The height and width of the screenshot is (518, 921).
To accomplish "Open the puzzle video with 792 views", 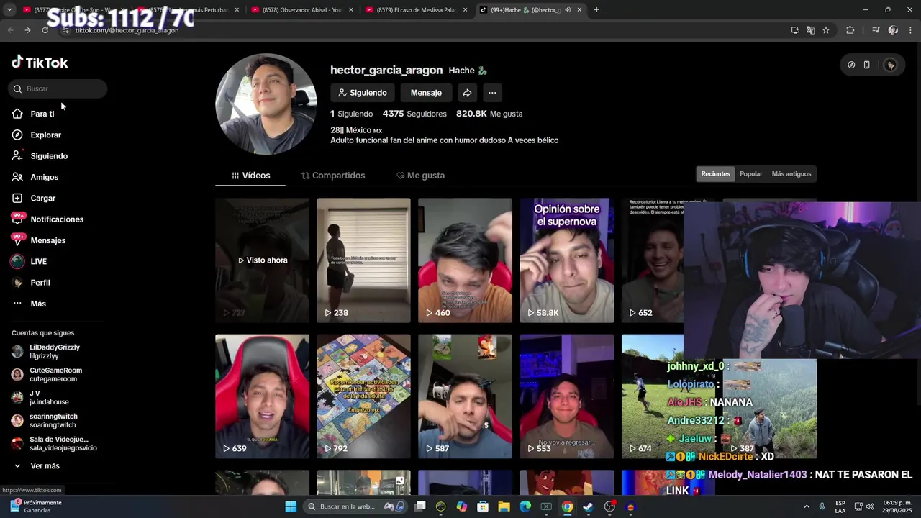I will pos(363,396).
